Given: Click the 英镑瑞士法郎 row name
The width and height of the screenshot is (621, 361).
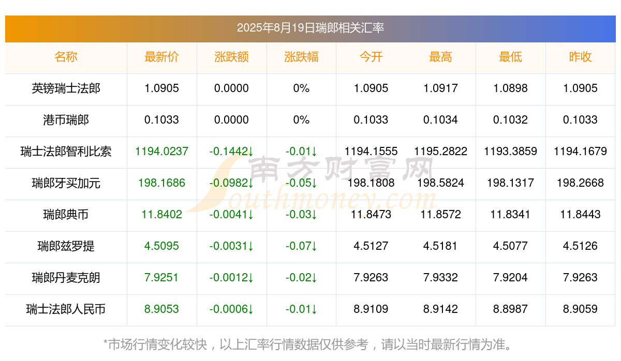Looking at the screenshot, I should tap(66, 88).
